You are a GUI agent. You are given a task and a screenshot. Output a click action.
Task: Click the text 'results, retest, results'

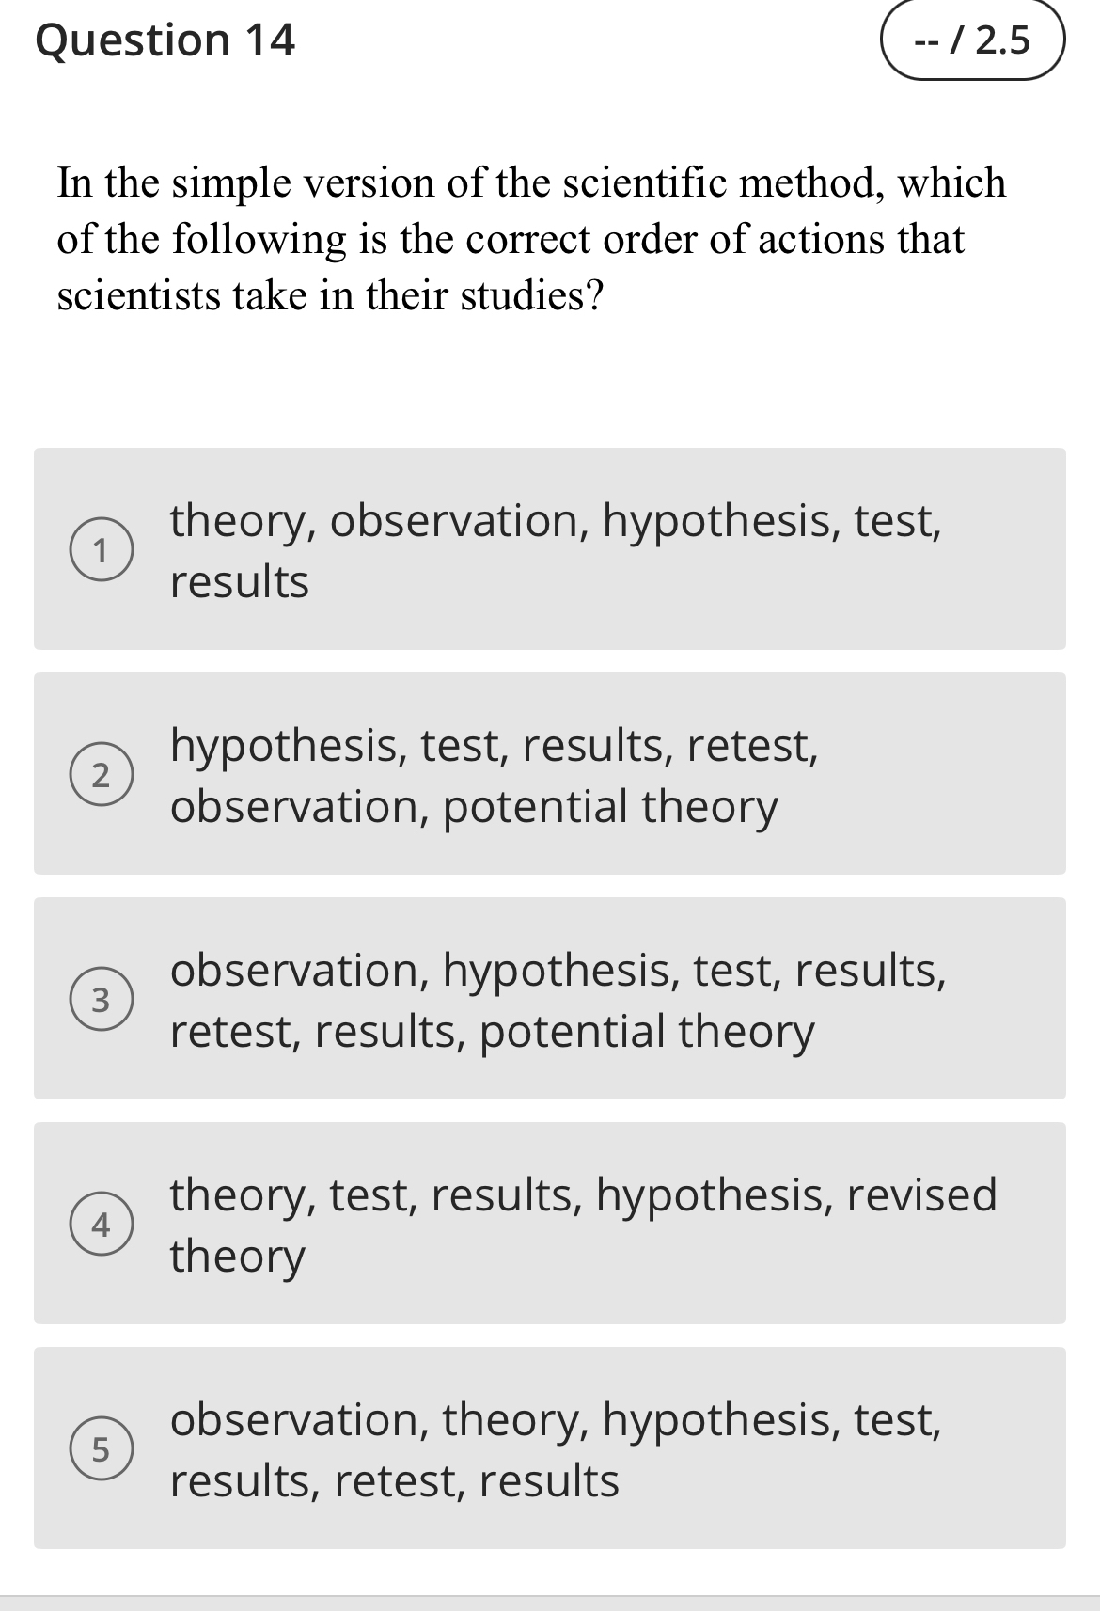coord(393,1479)
